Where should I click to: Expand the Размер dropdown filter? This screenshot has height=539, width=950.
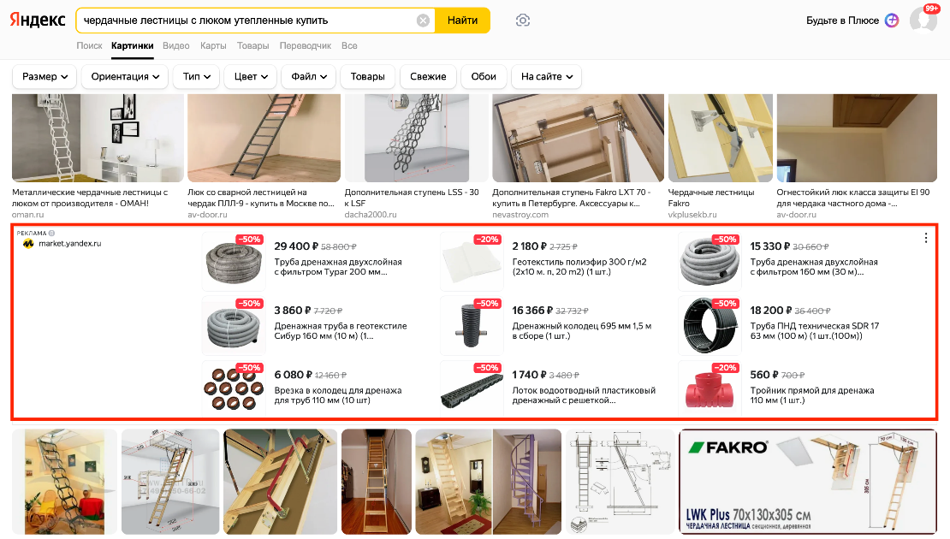coord(45,76)
